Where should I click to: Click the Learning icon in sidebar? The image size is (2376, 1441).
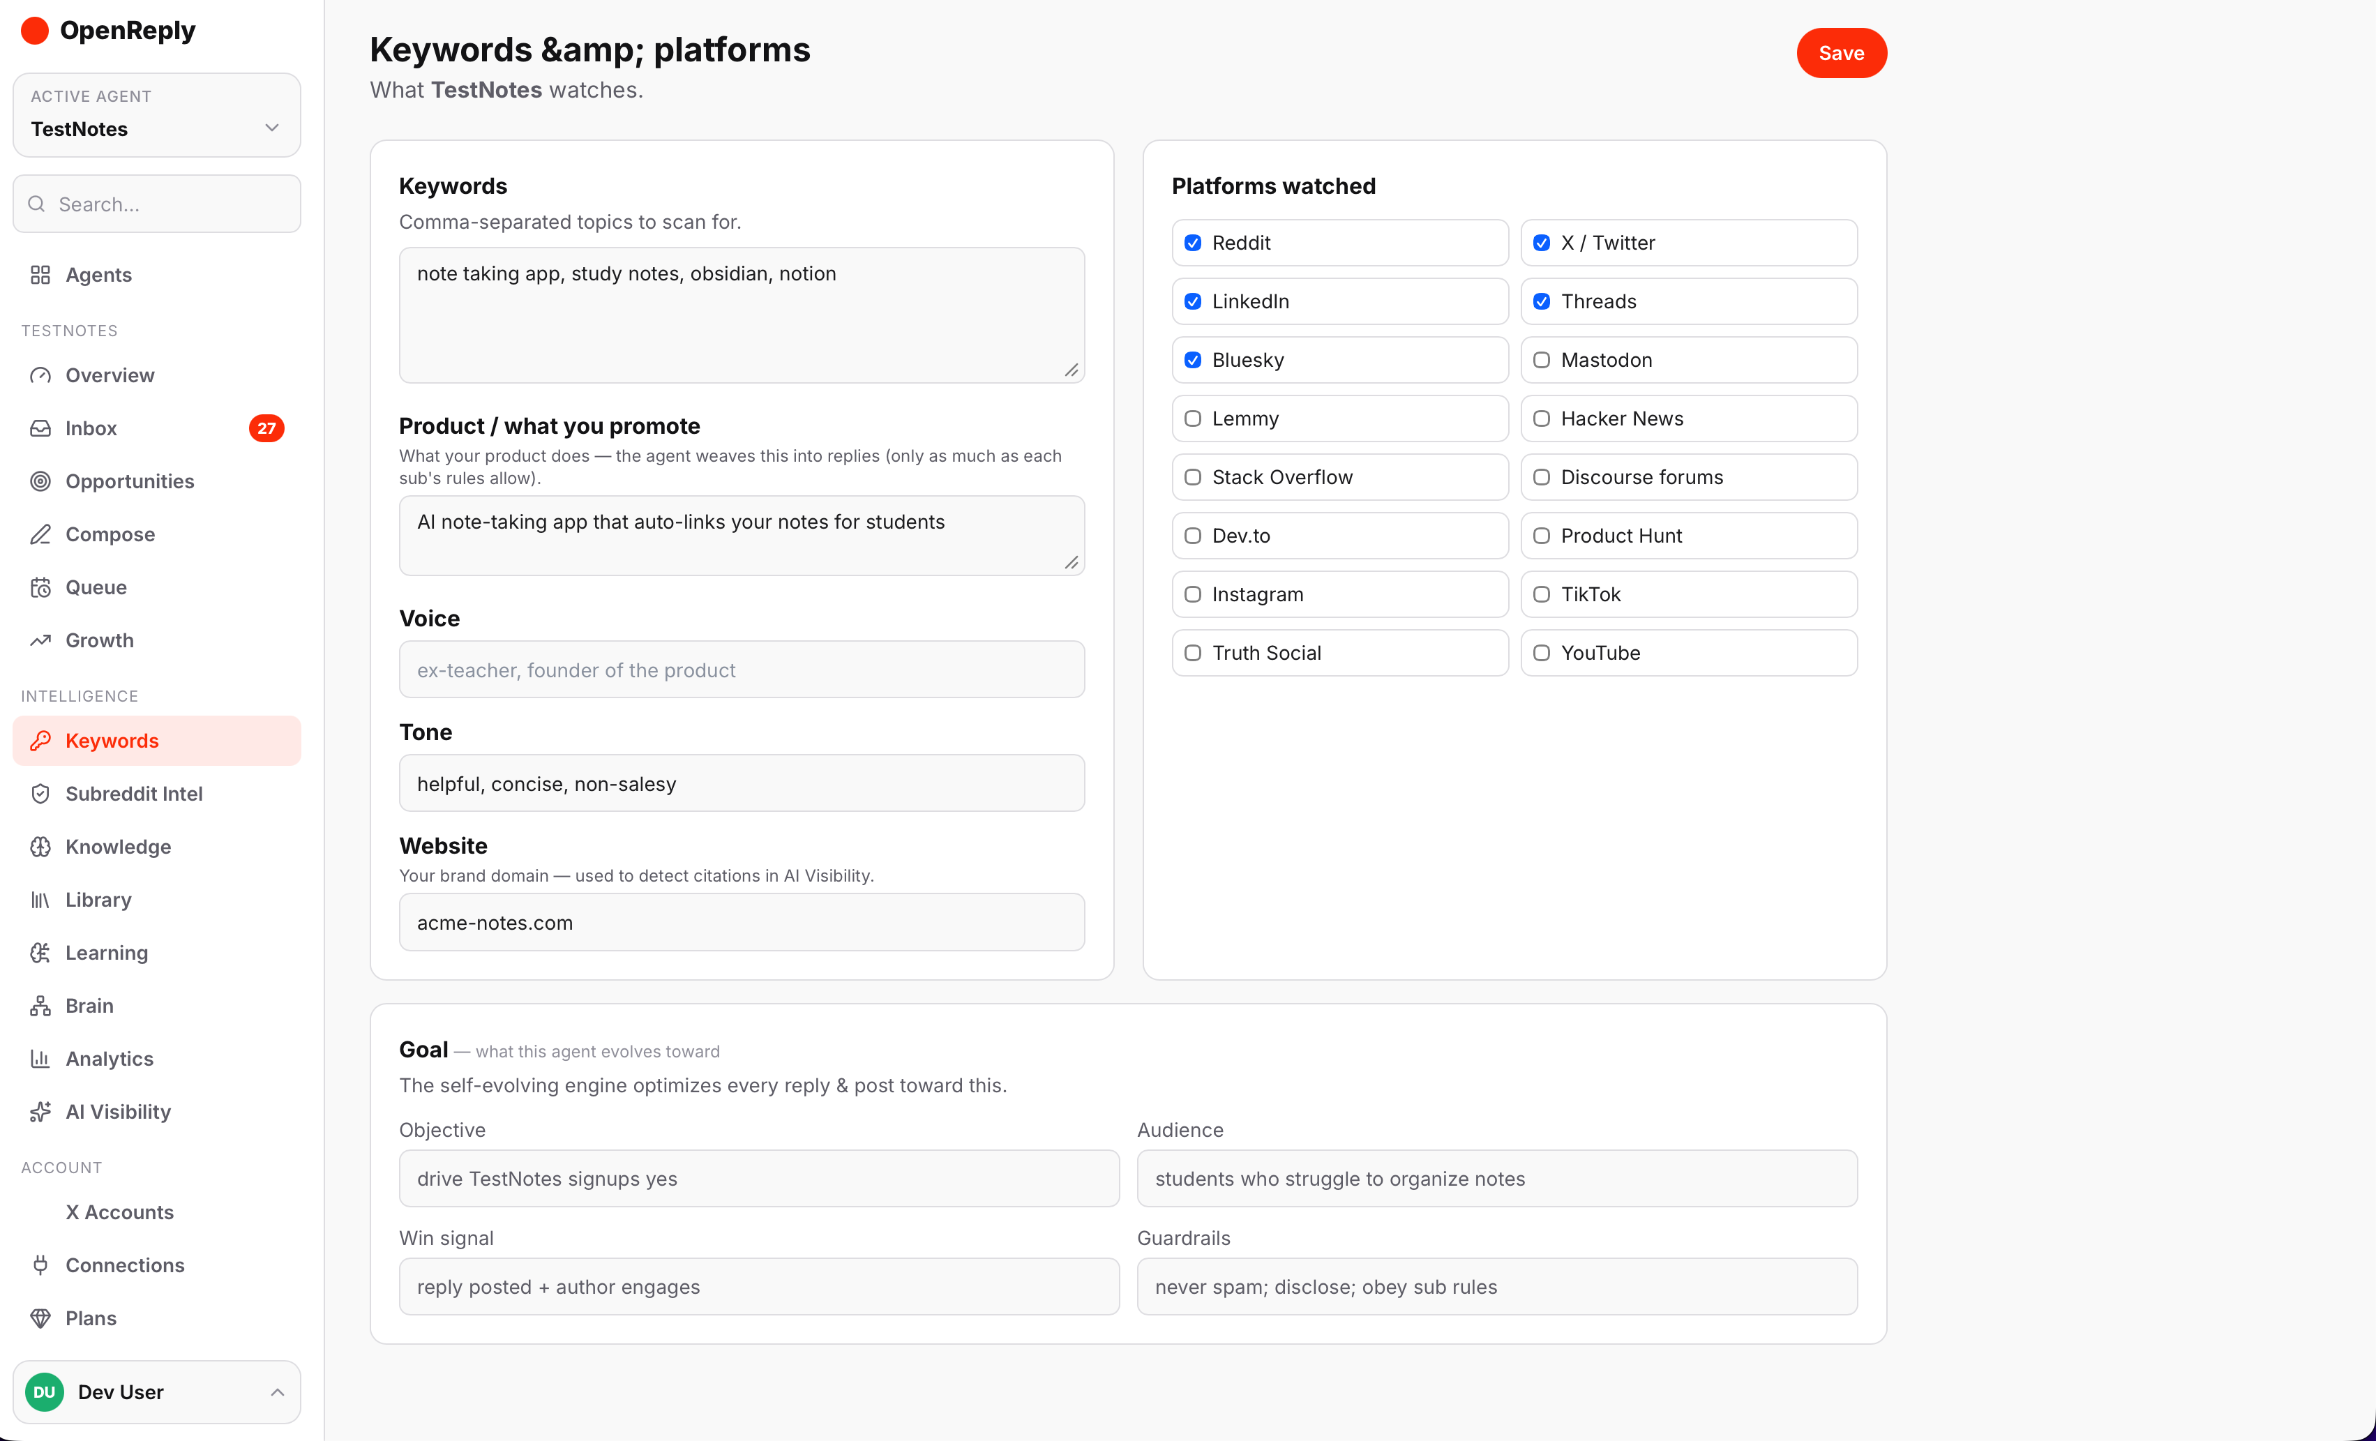click(x=40, y=952)
